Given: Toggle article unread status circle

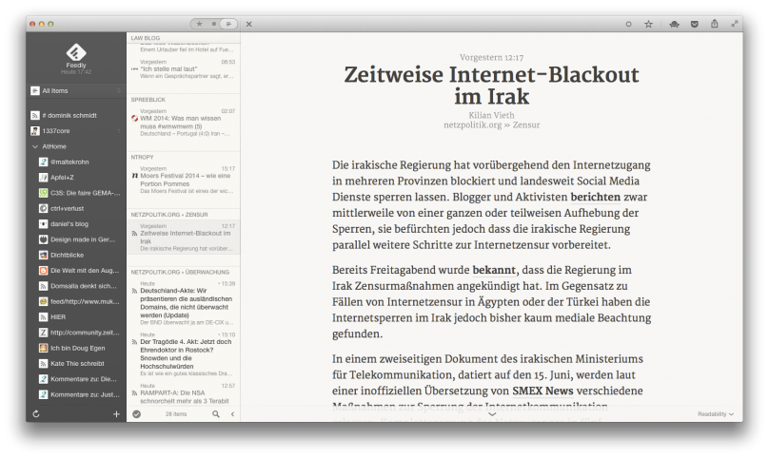Looking at the screenshot, I should click(628, 24).
